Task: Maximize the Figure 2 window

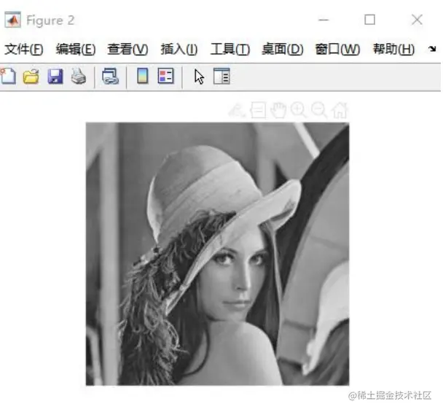Action: 370,20
